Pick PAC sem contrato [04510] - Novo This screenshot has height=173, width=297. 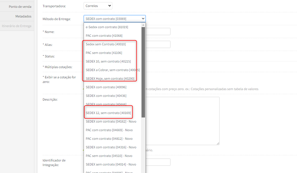click(x=113, y=156)
